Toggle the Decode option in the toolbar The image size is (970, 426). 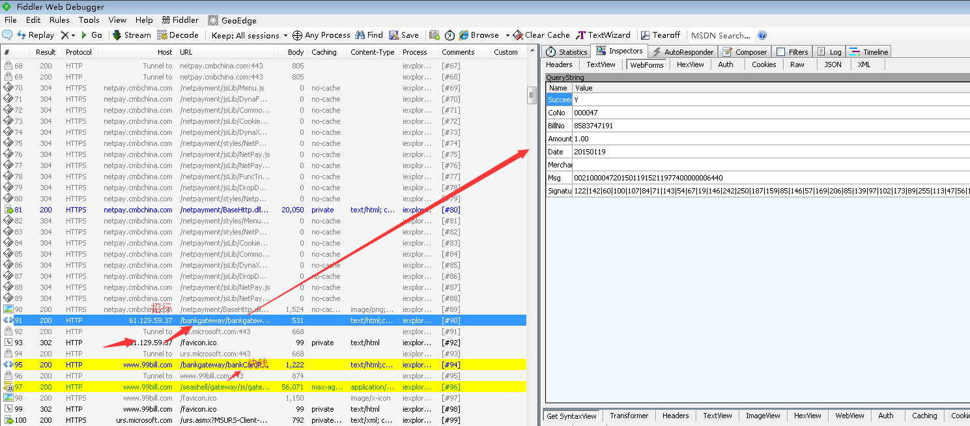coord(178,35)
